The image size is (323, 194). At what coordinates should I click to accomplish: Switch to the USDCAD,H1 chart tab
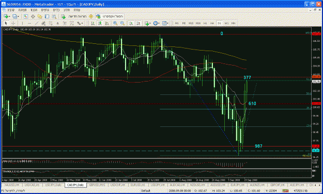(x=33, y=185)
